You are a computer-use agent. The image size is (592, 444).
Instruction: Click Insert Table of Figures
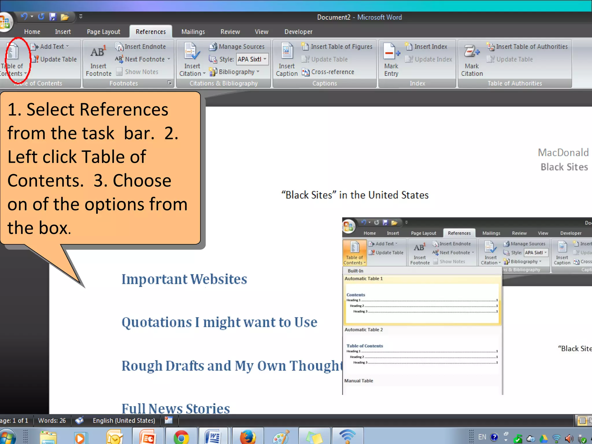[x=337, y=47]
